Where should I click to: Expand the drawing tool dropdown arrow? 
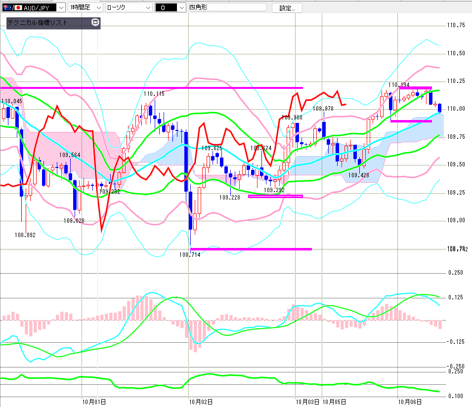pos(181,8)
